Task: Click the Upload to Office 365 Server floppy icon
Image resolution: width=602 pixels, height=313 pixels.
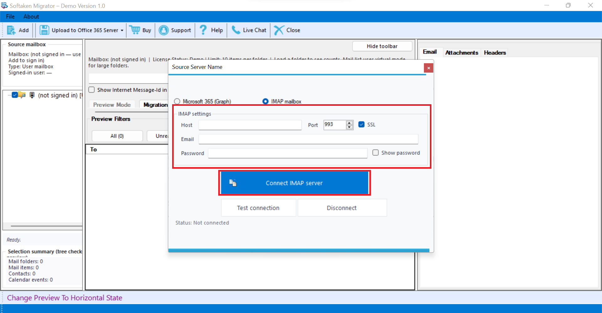Action: click(44, 30)
